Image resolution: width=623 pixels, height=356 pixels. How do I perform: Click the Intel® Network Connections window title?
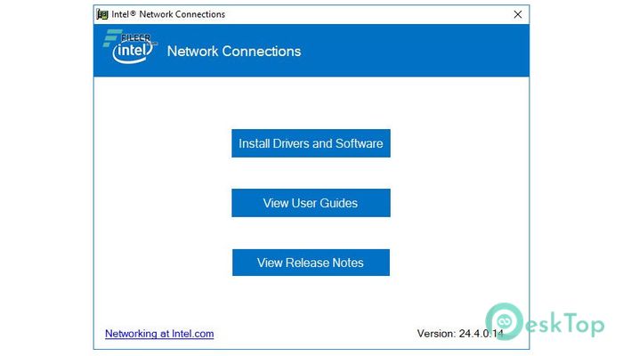[x=168, y=14]
